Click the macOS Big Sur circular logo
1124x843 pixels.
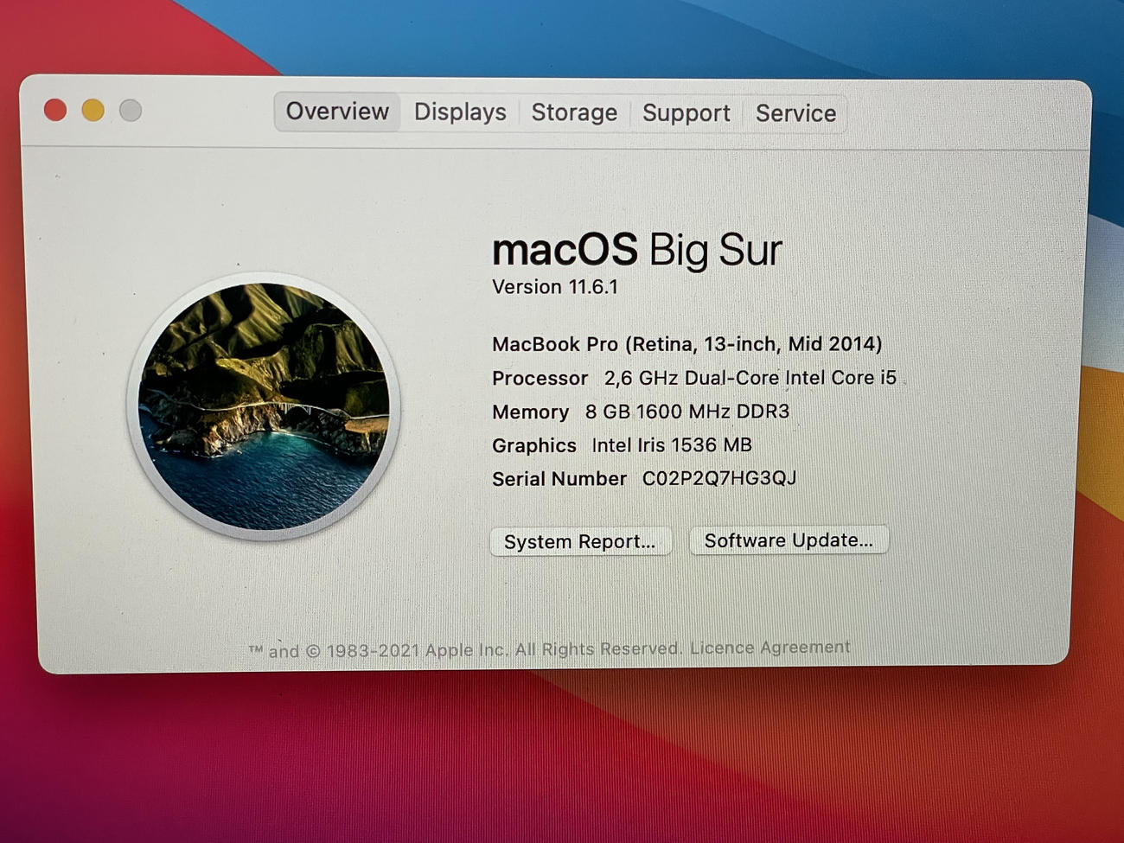[264, 406]
